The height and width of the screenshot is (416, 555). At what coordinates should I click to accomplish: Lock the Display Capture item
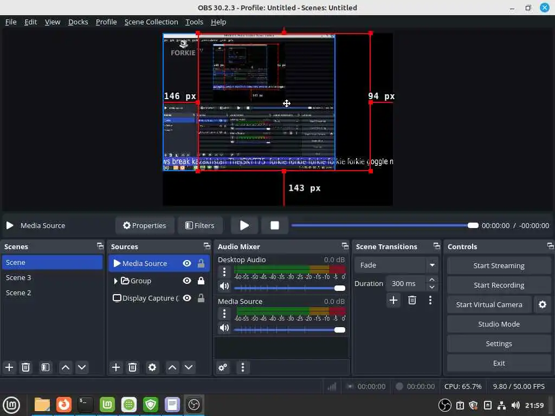[x=201, y=298]
